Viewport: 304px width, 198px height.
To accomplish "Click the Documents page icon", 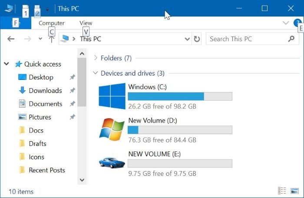I will 22,103.
